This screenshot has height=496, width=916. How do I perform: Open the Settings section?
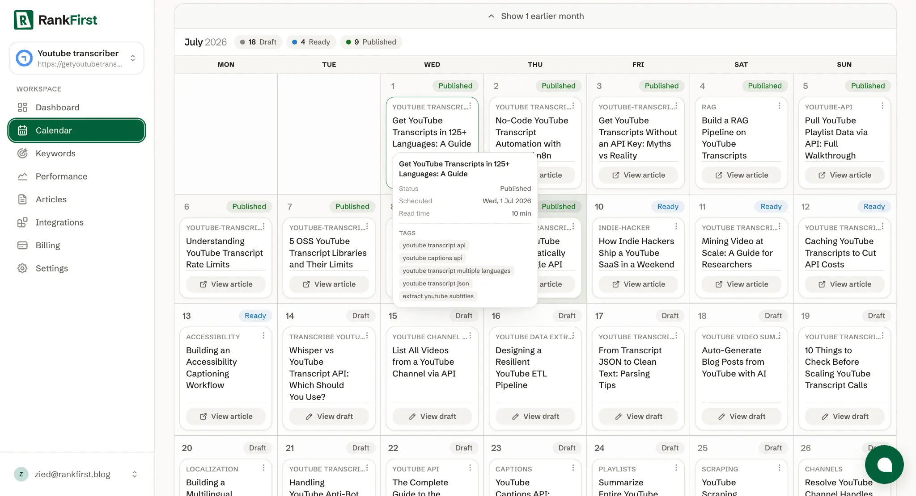click(x=76, y=268)
